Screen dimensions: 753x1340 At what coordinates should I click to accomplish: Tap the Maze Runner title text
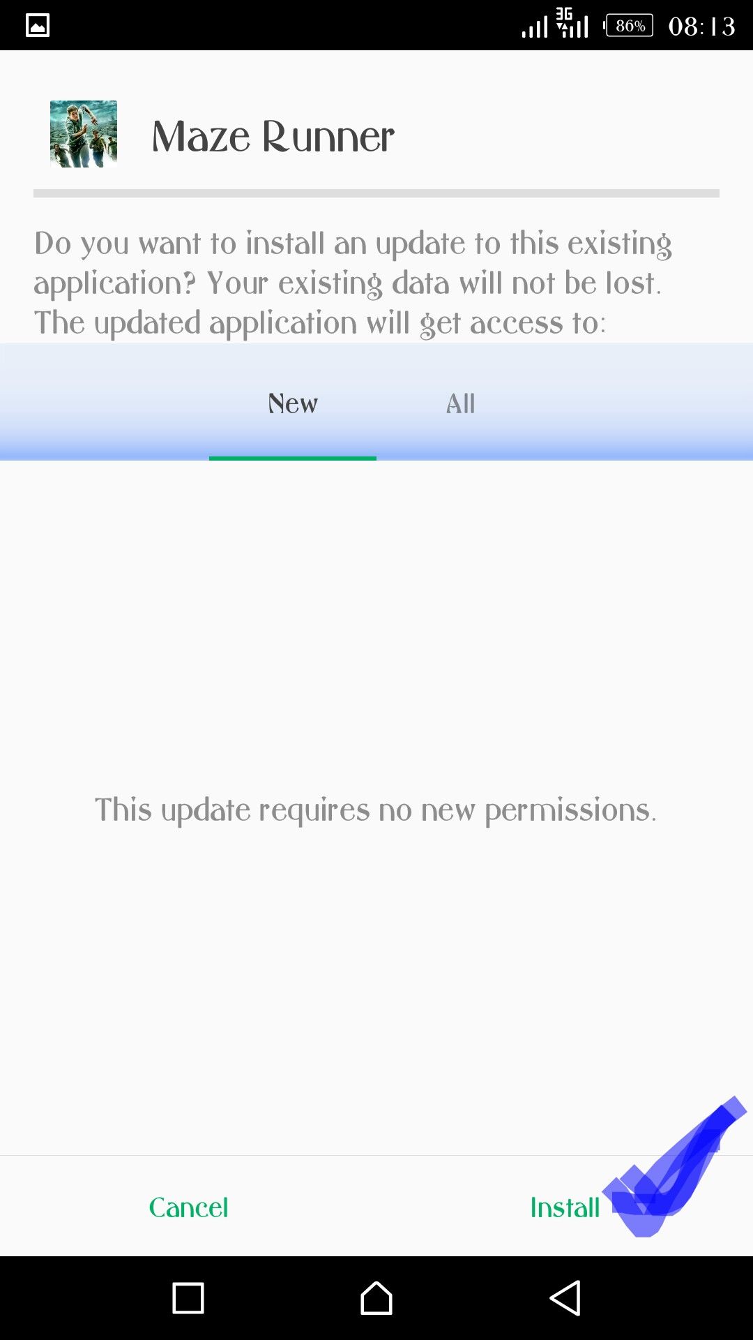273,136
